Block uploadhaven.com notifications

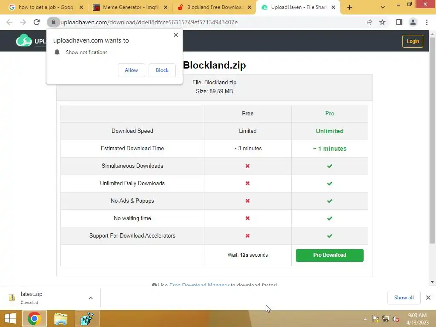pyautogui.click(x=162, y=70)
